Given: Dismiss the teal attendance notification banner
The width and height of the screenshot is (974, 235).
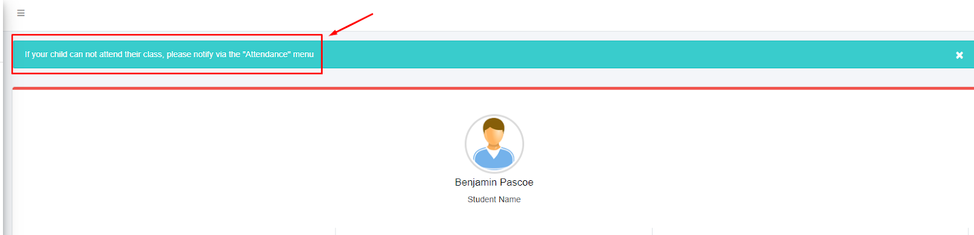Looking at the screenshot, I should click(x=959, y=55).
